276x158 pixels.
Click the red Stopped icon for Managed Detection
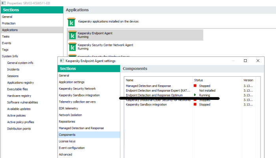tap(195, 86)
